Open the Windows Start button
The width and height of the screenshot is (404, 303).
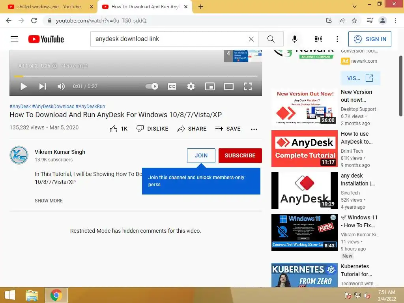(x=10, y=295)
